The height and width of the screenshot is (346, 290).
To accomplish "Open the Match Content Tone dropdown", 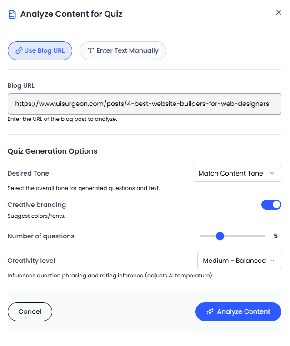I will [236, 173].
